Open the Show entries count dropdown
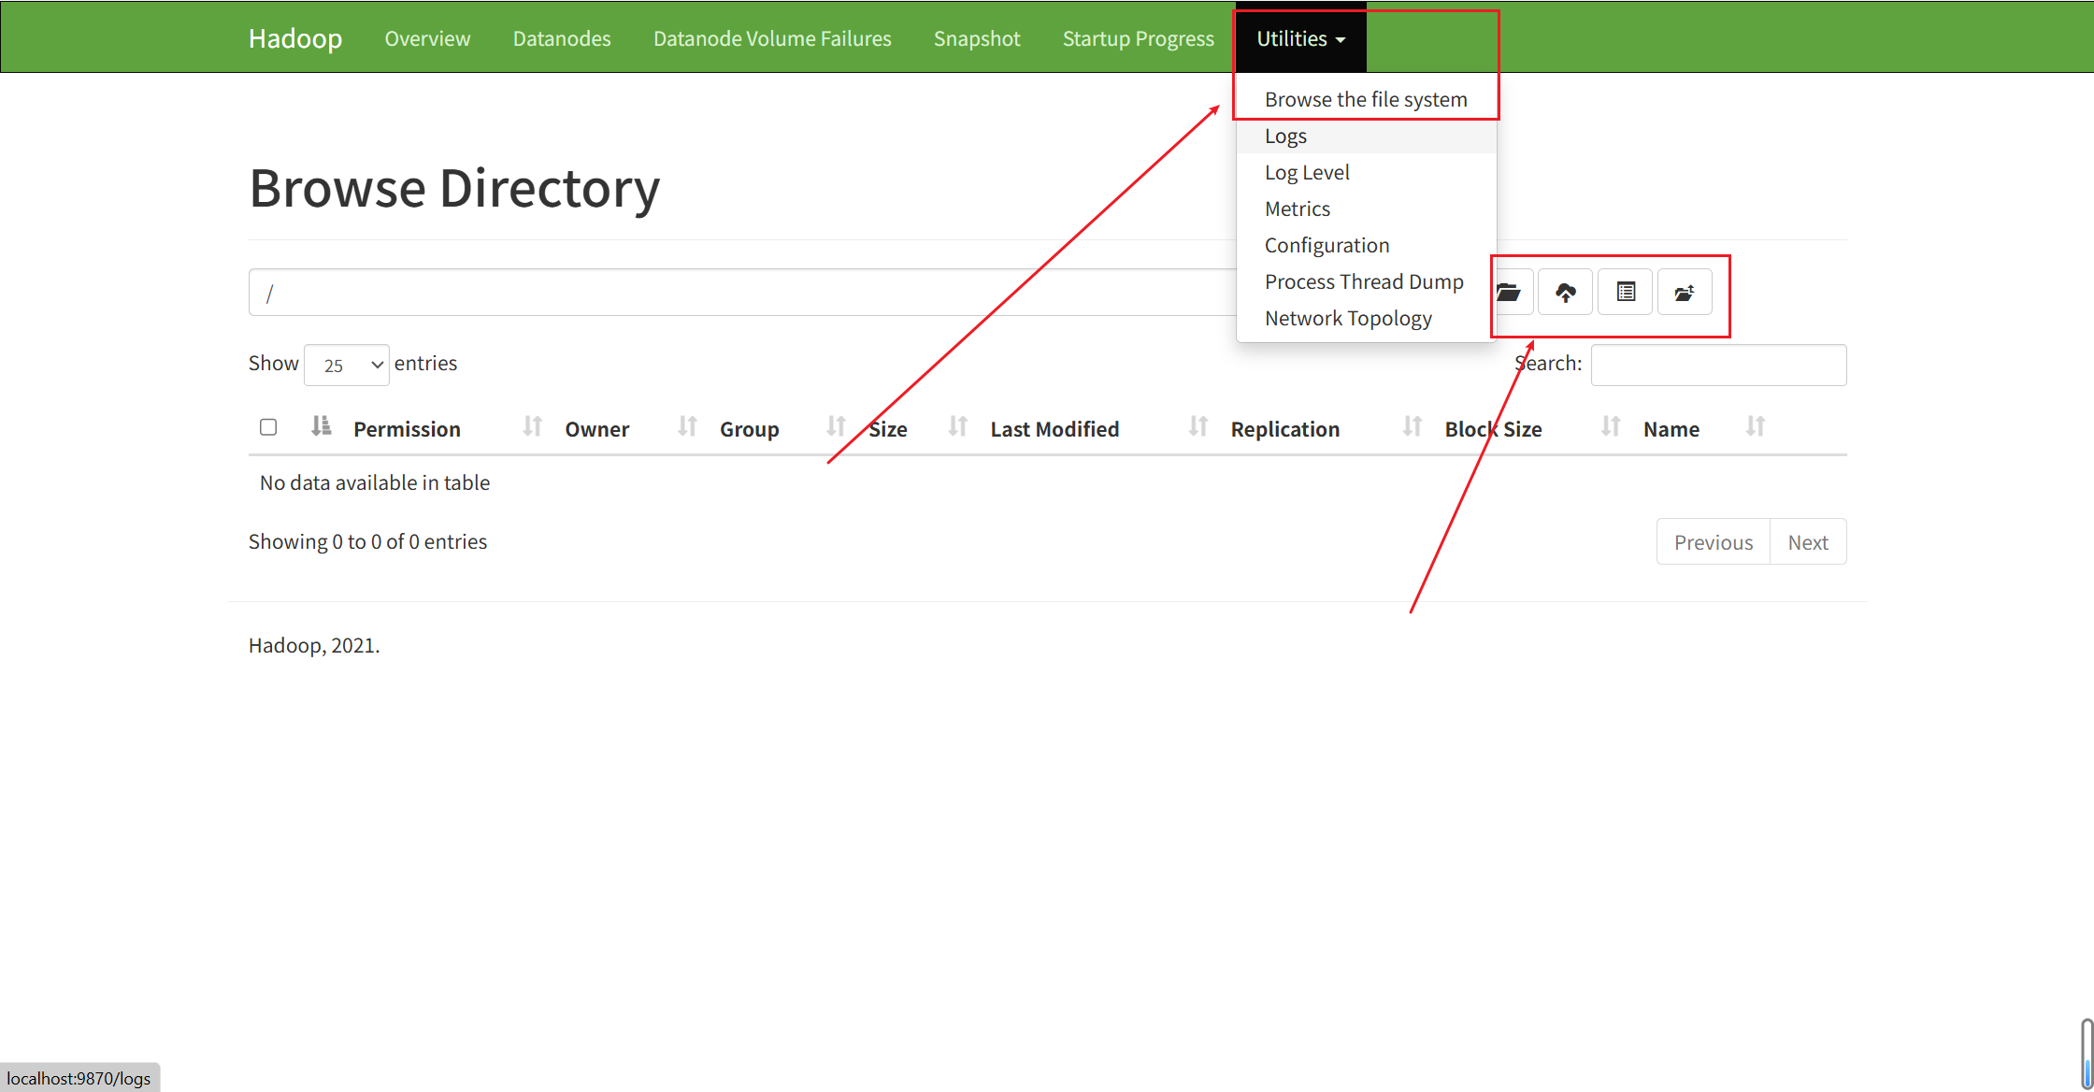2094x1092 pixels. click(347, 365)
